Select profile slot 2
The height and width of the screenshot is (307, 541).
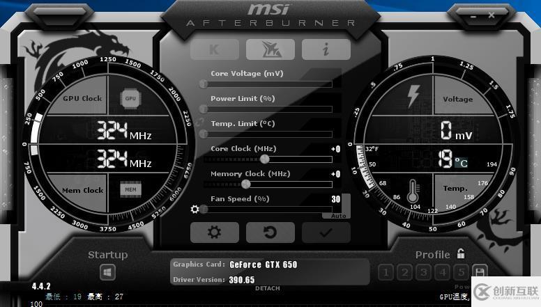(405, 273)
